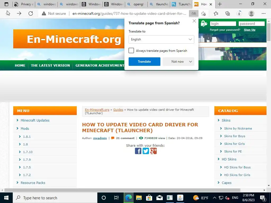Switch to the opengl search tab
271x203 pixels.
click(137, 4)
